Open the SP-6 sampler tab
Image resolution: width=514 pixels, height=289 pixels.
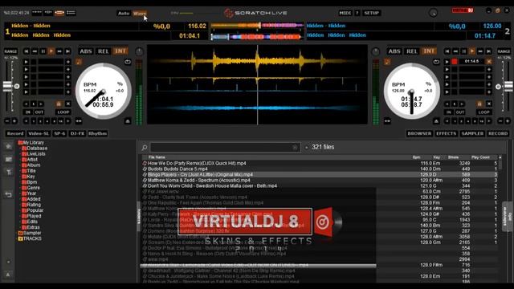(59, 134)
